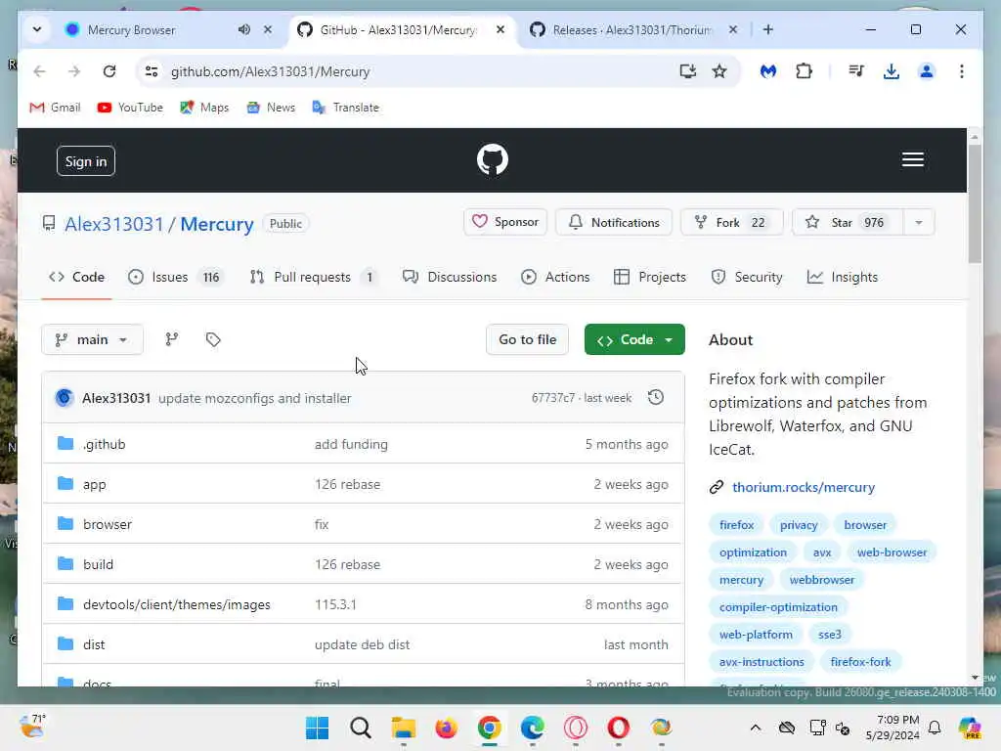Image resolution: width=1001 pixels, height=751 pixels.
Task: Click the browser forward arrow
Action: point(74,71)
